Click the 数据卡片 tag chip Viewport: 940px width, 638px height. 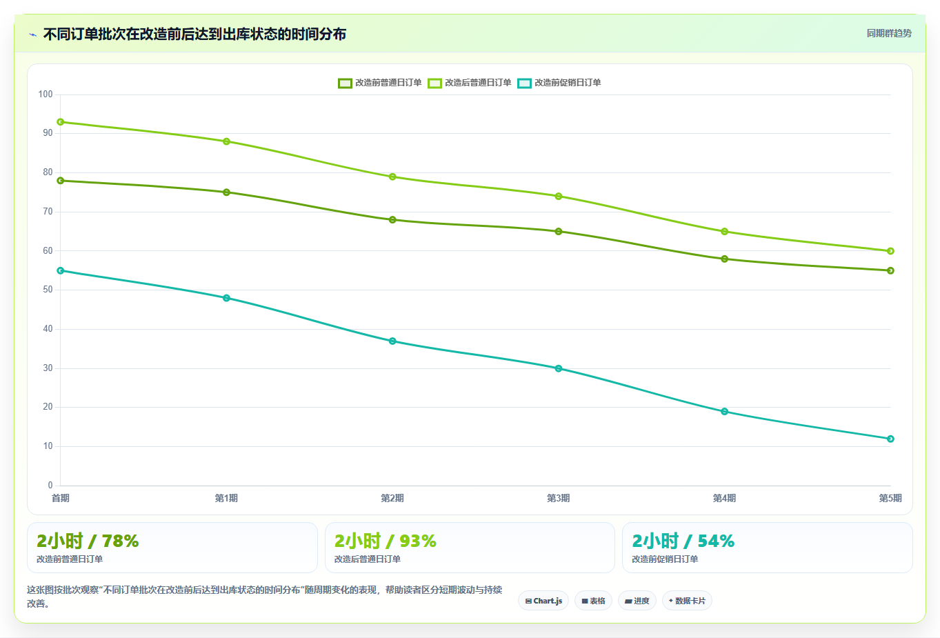(x=687, y=601)
